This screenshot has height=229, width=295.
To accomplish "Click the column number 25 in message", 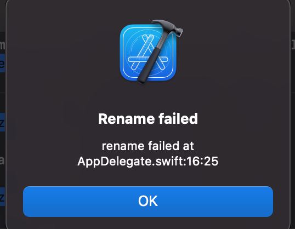I will pyautogui.click(x=211, y=161).
